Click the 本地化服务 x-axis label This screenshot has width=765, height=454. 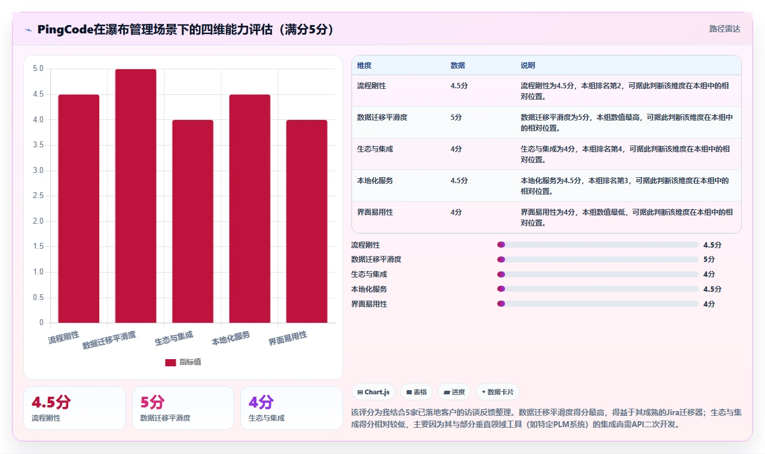231,339
